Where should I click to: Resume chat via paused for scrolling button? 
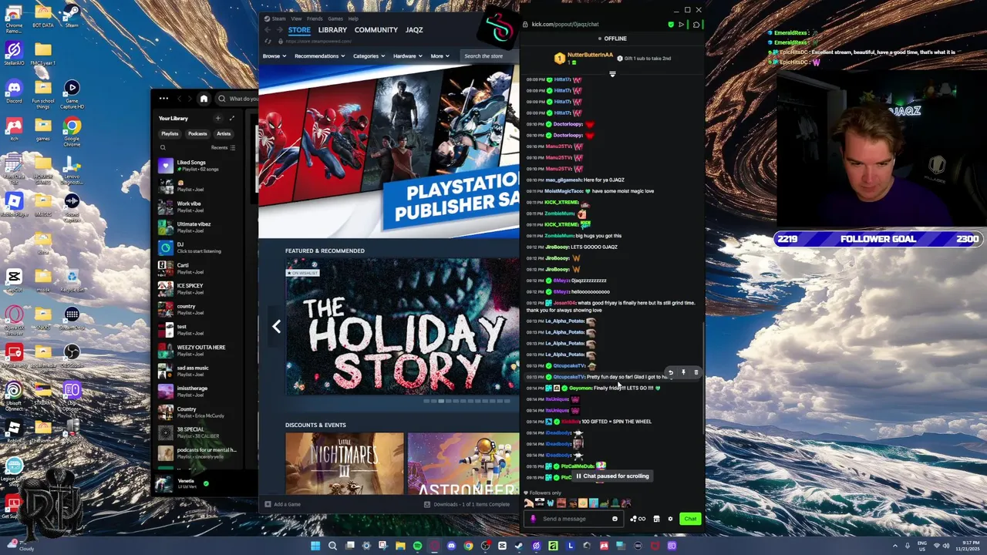coord(613,476)
